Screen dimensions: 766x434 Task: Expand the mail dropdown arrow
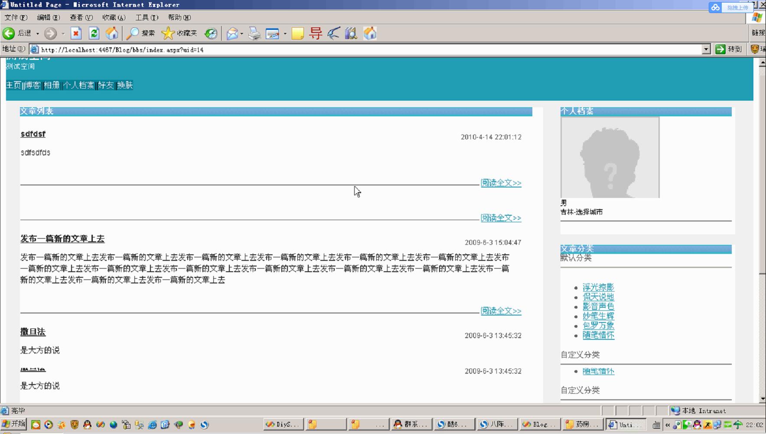[241, 33]
